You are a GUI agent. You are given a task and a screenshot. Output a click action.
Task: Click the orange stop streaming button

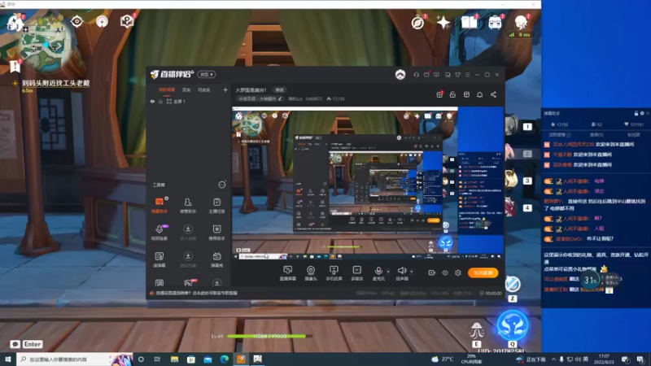pyautogui.click(x=483, y=272)
